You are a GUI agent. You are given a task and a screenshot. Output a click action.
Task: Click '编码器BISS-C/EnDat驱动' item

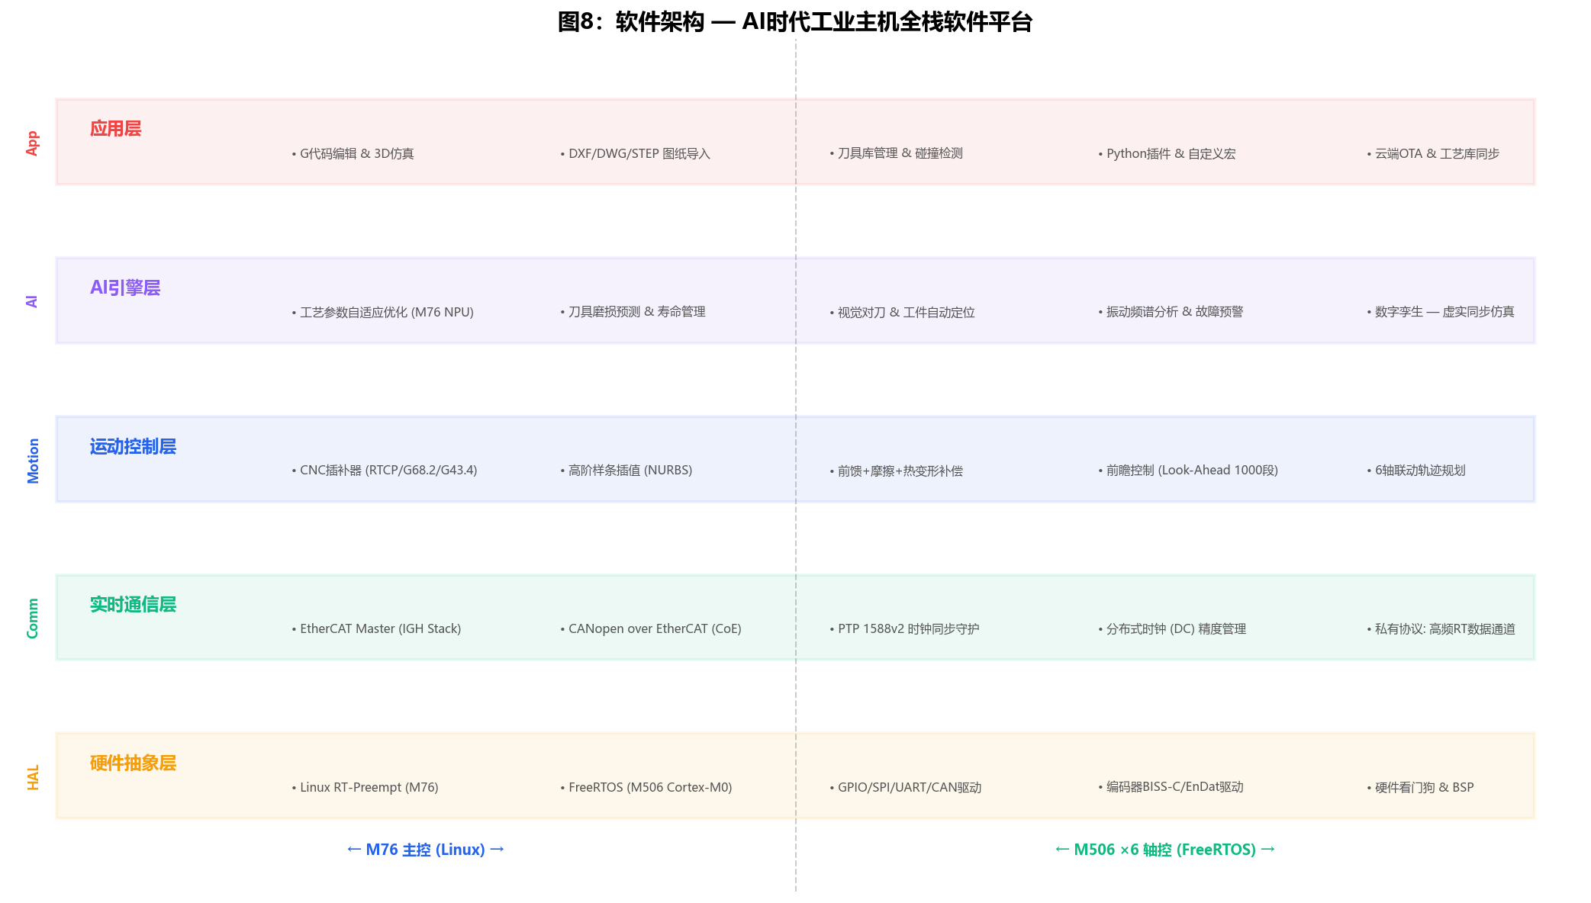[x=1171, y=787]
